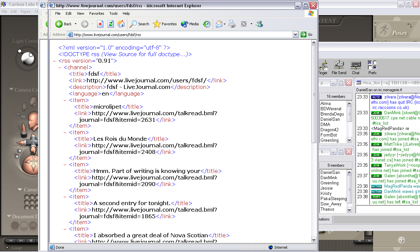Click the Internet zone in status bar
The image size is (420, 252).
(278, 247)
